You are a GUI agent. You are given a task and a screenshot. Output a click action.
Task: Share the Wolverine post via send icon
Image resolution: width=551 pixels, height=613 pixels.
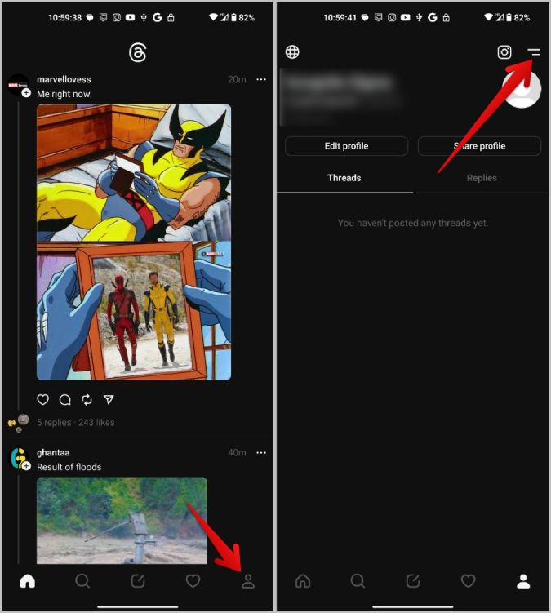pos(109,399)
